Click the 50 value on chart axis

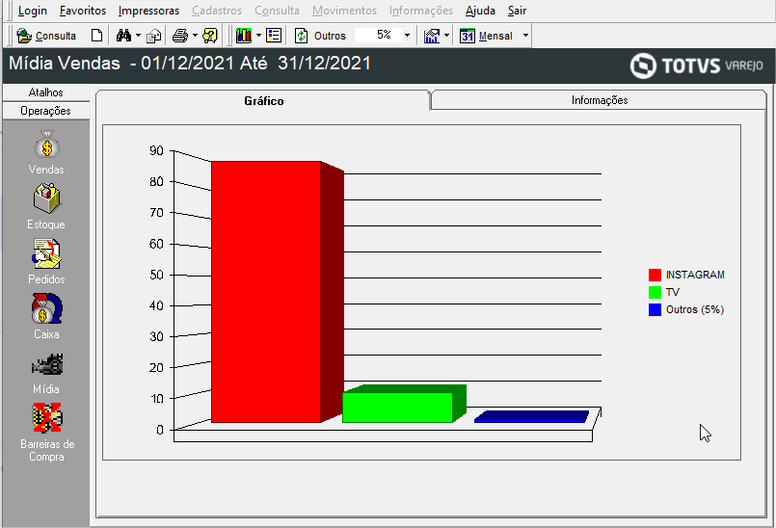point(156,276)
